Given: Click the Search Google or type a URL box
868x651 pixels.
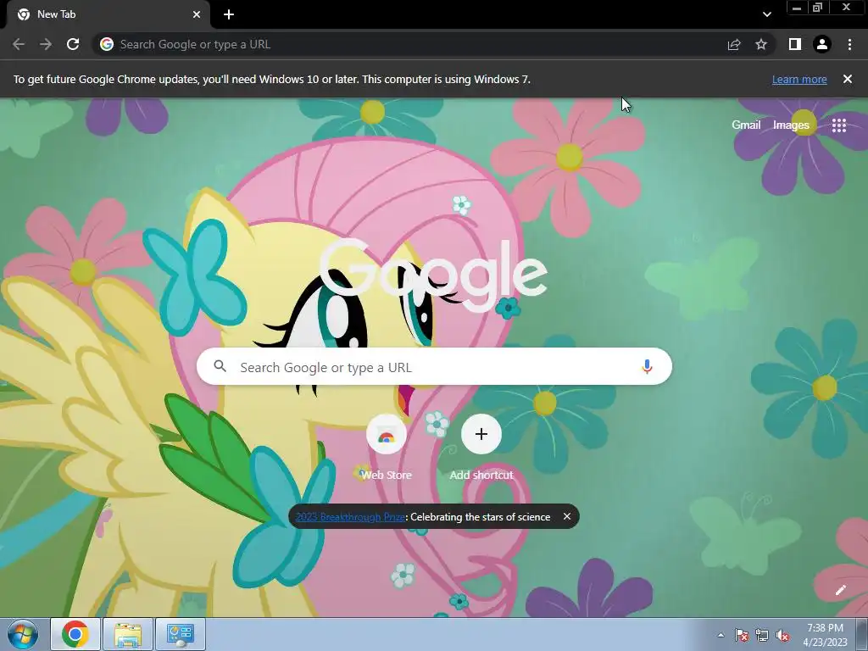Looking at the screenshot, I should click(x=434, y=366).
